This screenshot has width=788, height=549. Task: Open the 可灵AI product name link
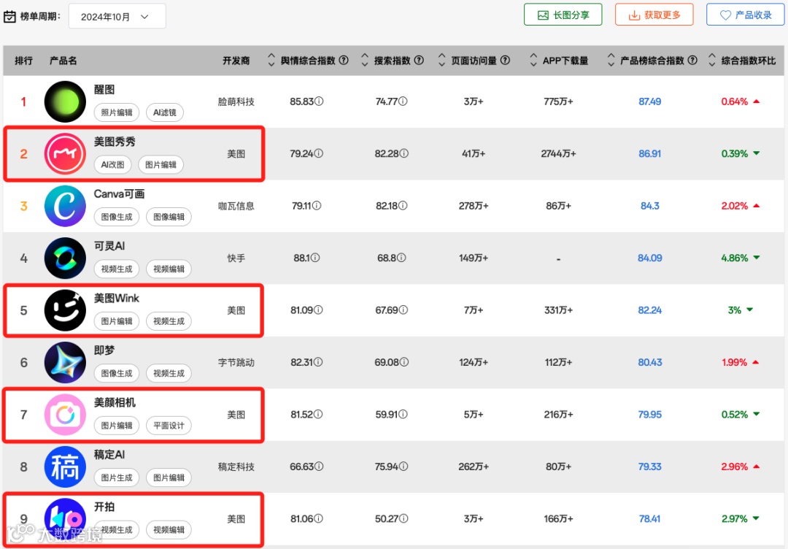109,246
